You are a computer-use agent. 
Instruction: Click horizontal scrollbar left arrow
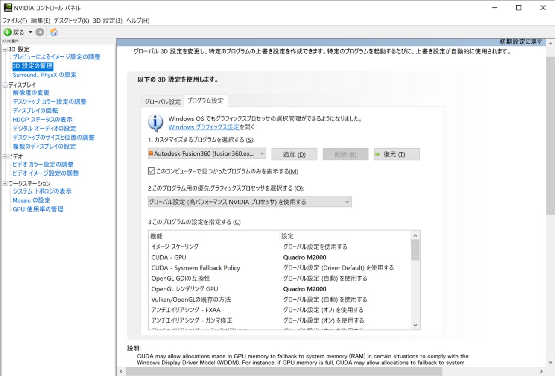[121, 372]
